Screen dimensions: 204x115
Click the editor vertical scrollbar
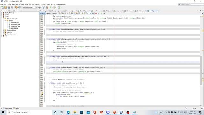pos(201,70)
